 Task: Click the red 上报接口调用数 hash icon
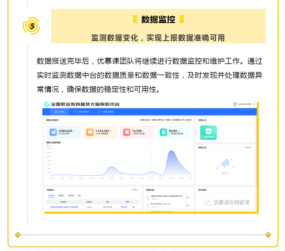point(127,132)
